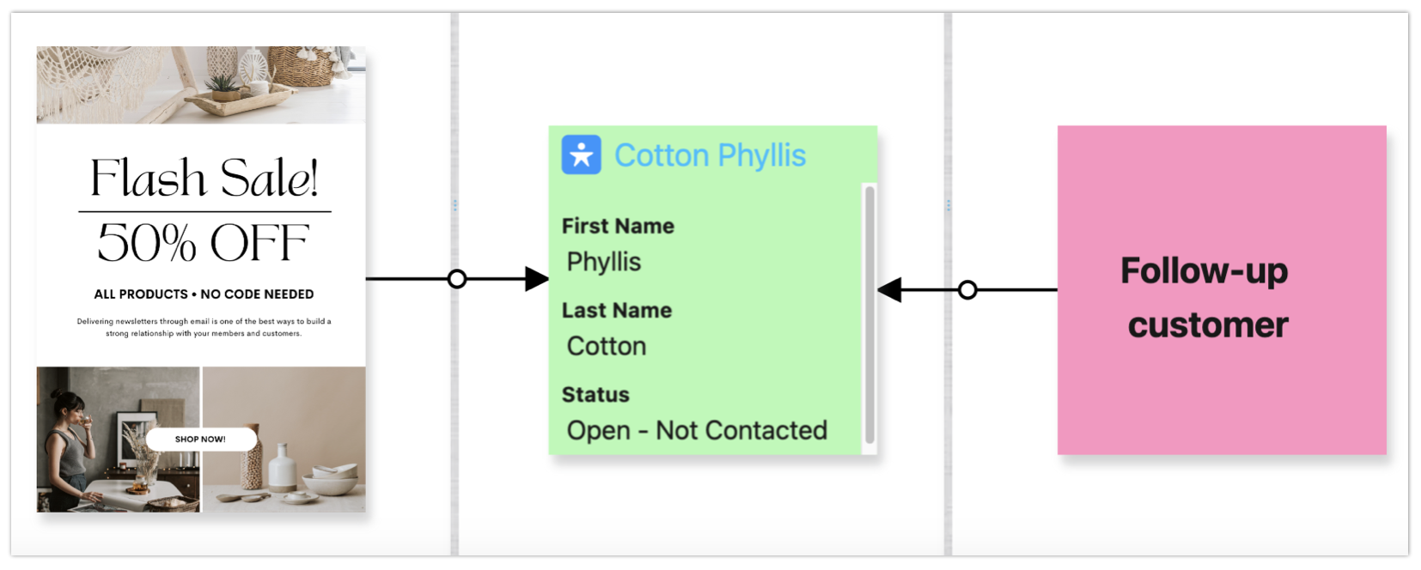Click the dotted handle on the left column divider
Image resolution: width=1421 pixels, height=570 pixels.
454,205
